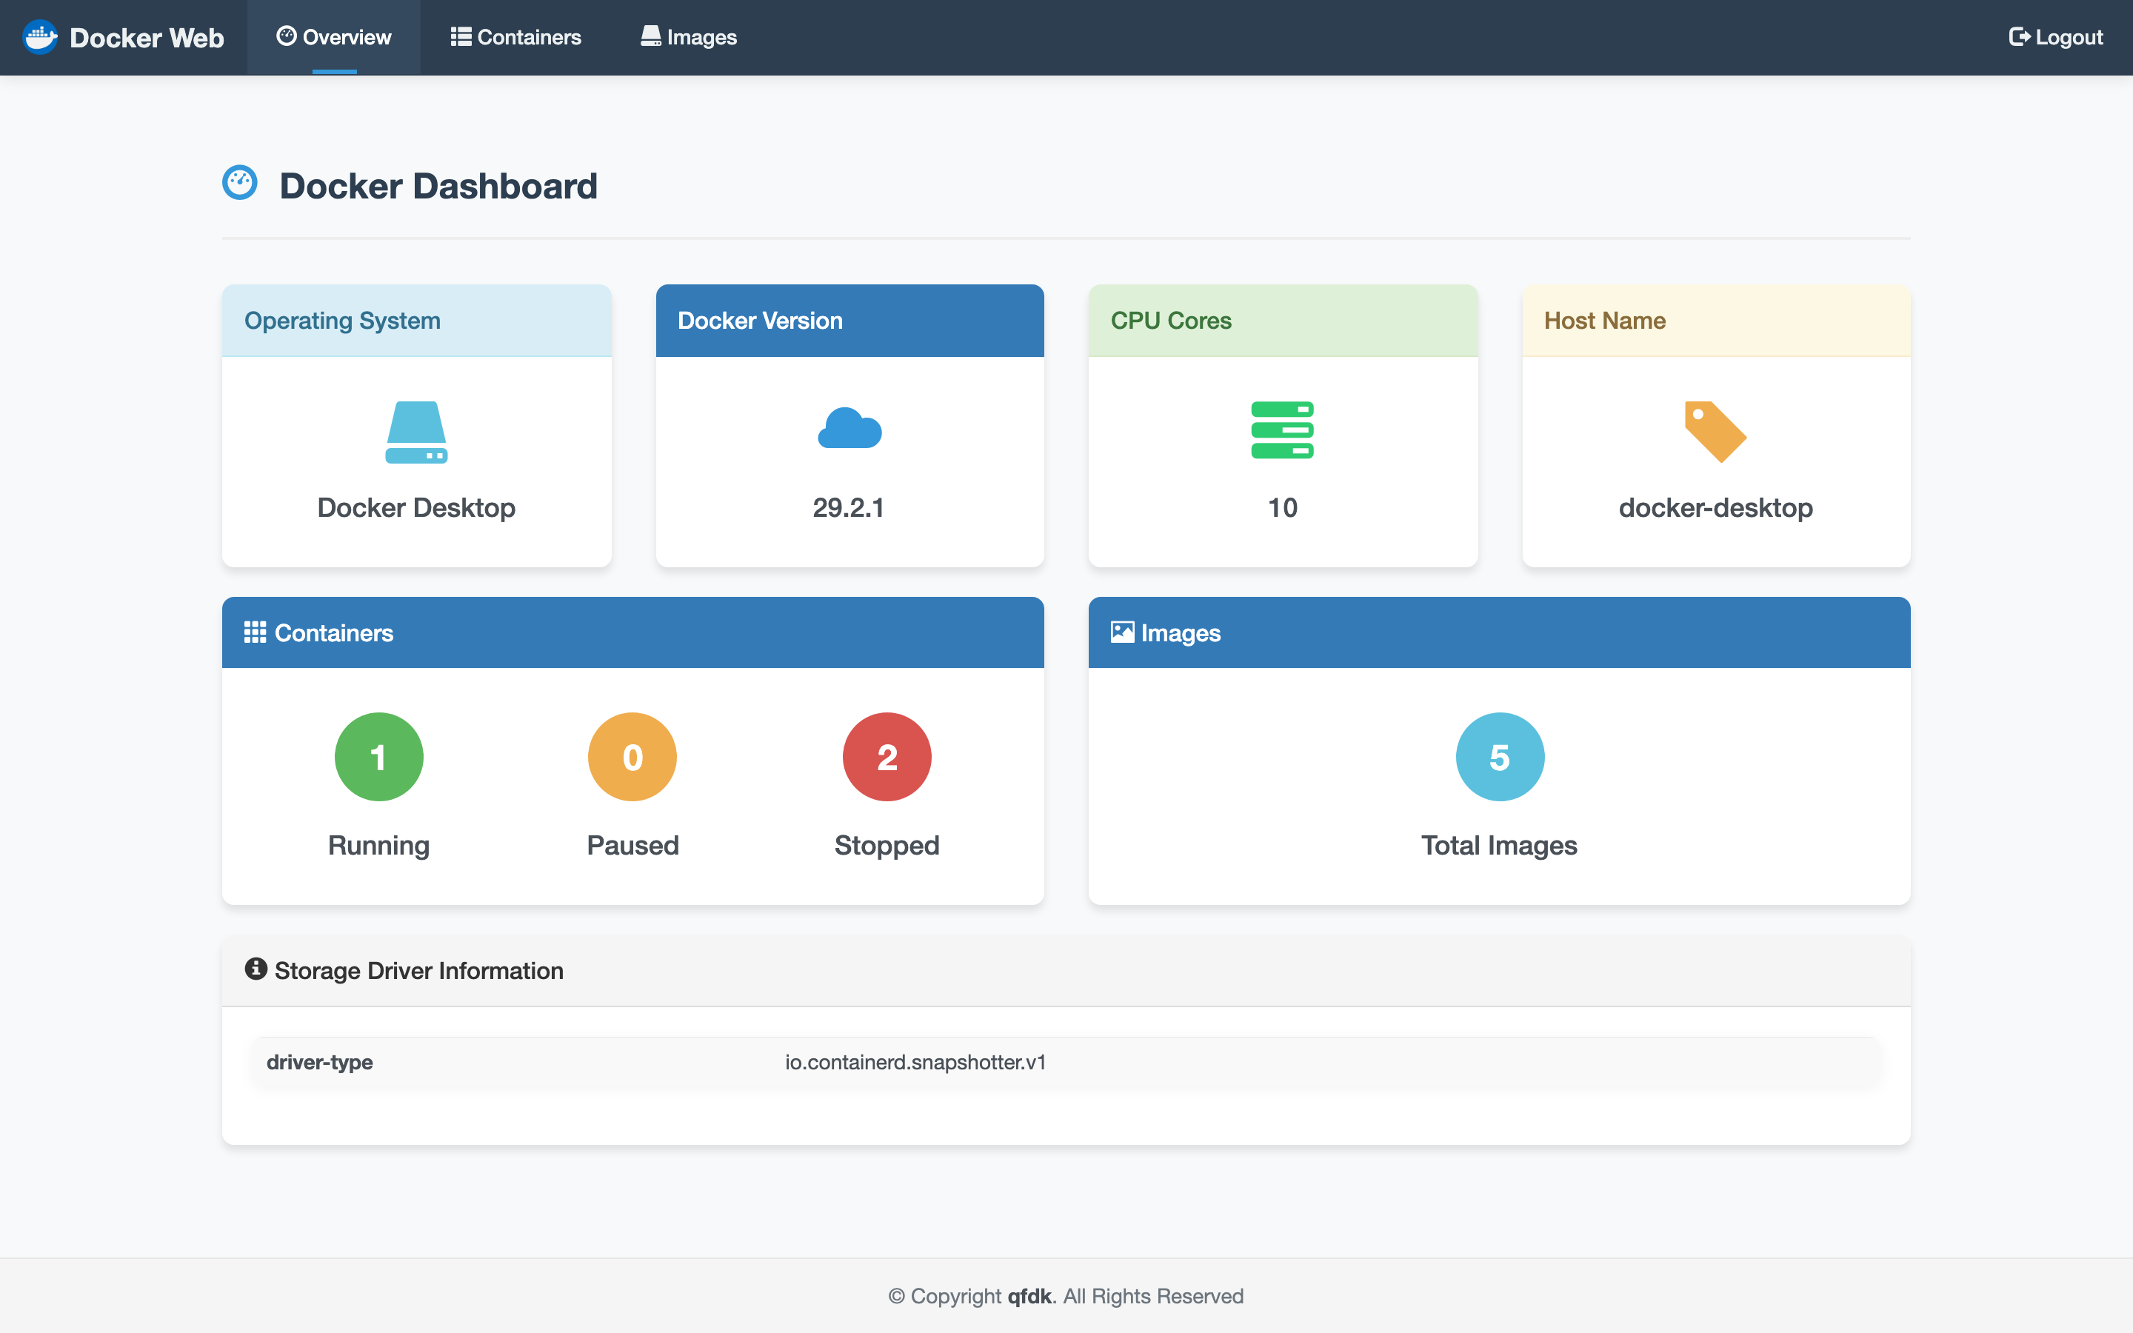2133x1333 pixels.
Task: Select the Docker Desktop OS value
Action: click(x=416, y=508)
